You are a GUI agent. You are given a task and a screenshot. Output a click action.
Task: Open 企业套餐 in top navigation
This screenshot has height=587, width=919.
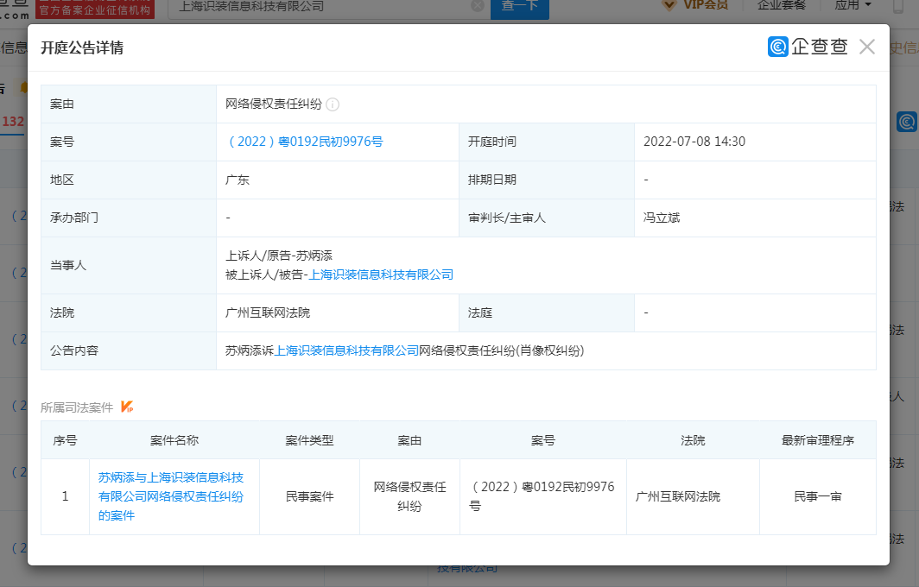[782, 5]
